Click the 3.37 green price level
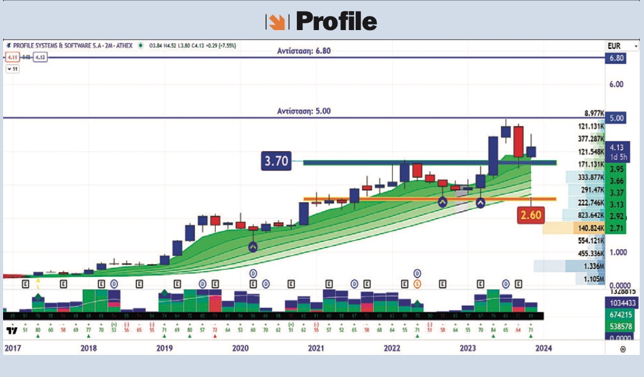Viewport: 644px width, 377px height. pos(616,193)
